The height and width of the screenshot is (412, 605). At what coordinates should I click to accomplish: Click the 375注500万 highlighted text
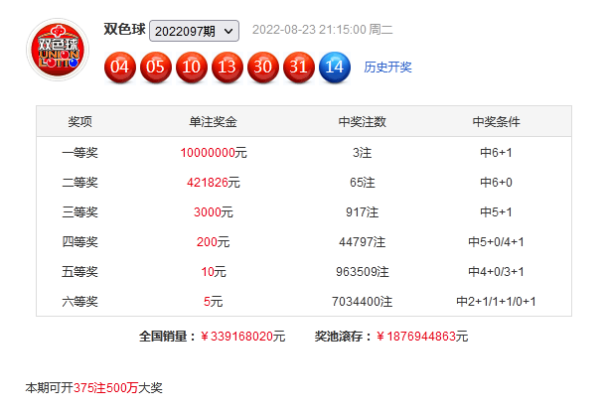(106, 388)
